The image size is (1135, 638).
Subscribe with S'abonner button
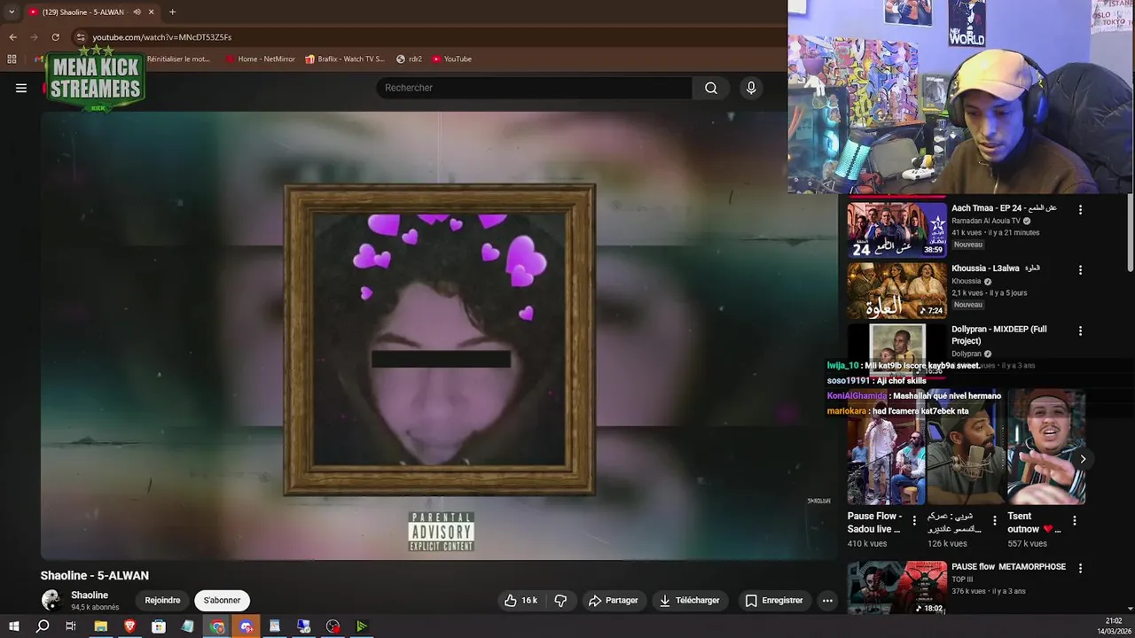[222, 600]
